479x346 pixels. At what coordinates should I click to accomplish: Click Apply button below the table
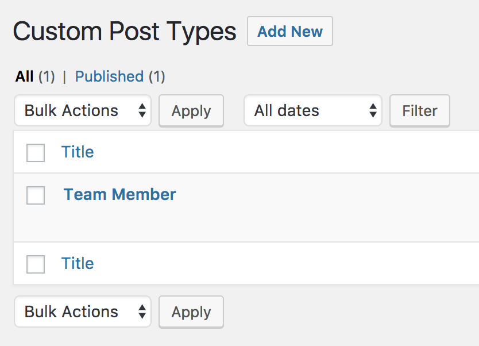pos(191,312)
